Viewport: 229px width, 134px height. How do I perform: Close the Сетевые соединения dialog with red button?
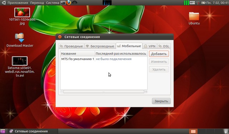60,37
